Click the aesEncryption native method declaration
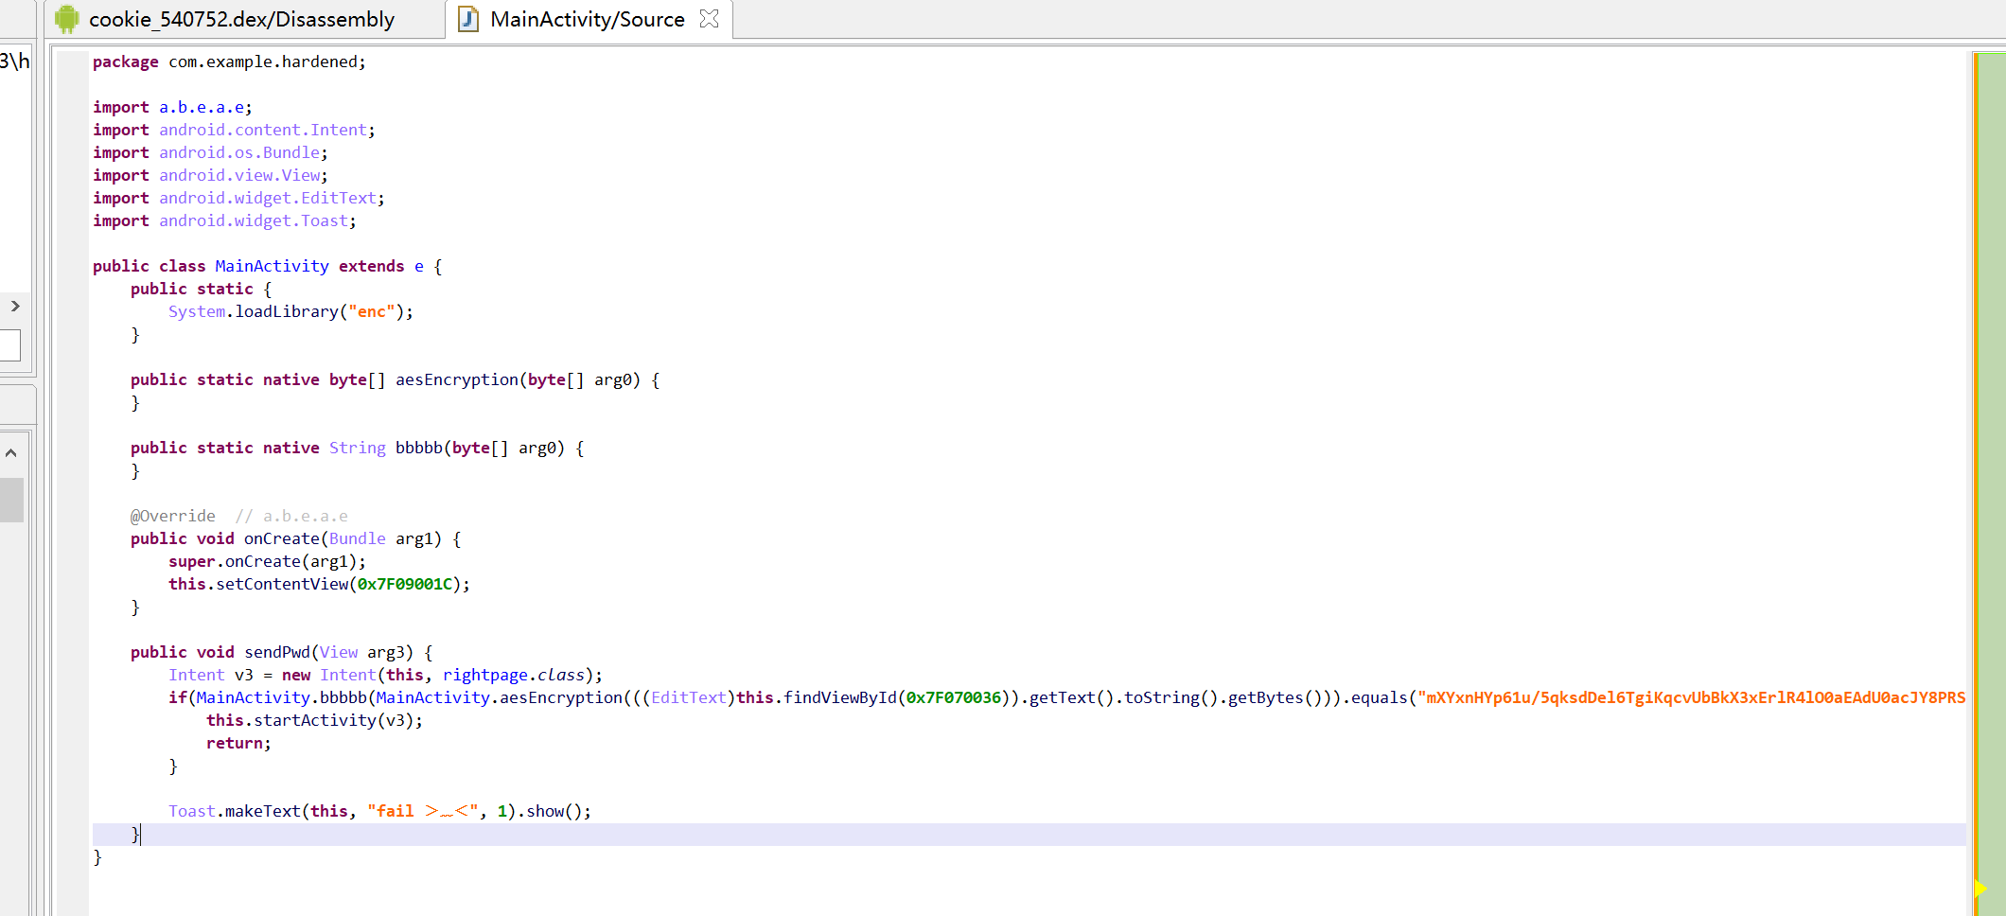This screenshot has height=916, width=2006. 456,379
